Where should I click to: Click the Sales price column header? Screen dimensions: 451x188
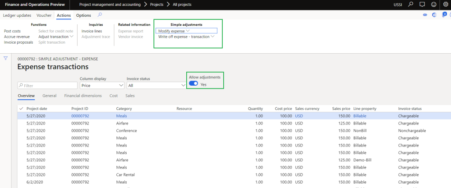pyautogui.click(x=341, y=109)
